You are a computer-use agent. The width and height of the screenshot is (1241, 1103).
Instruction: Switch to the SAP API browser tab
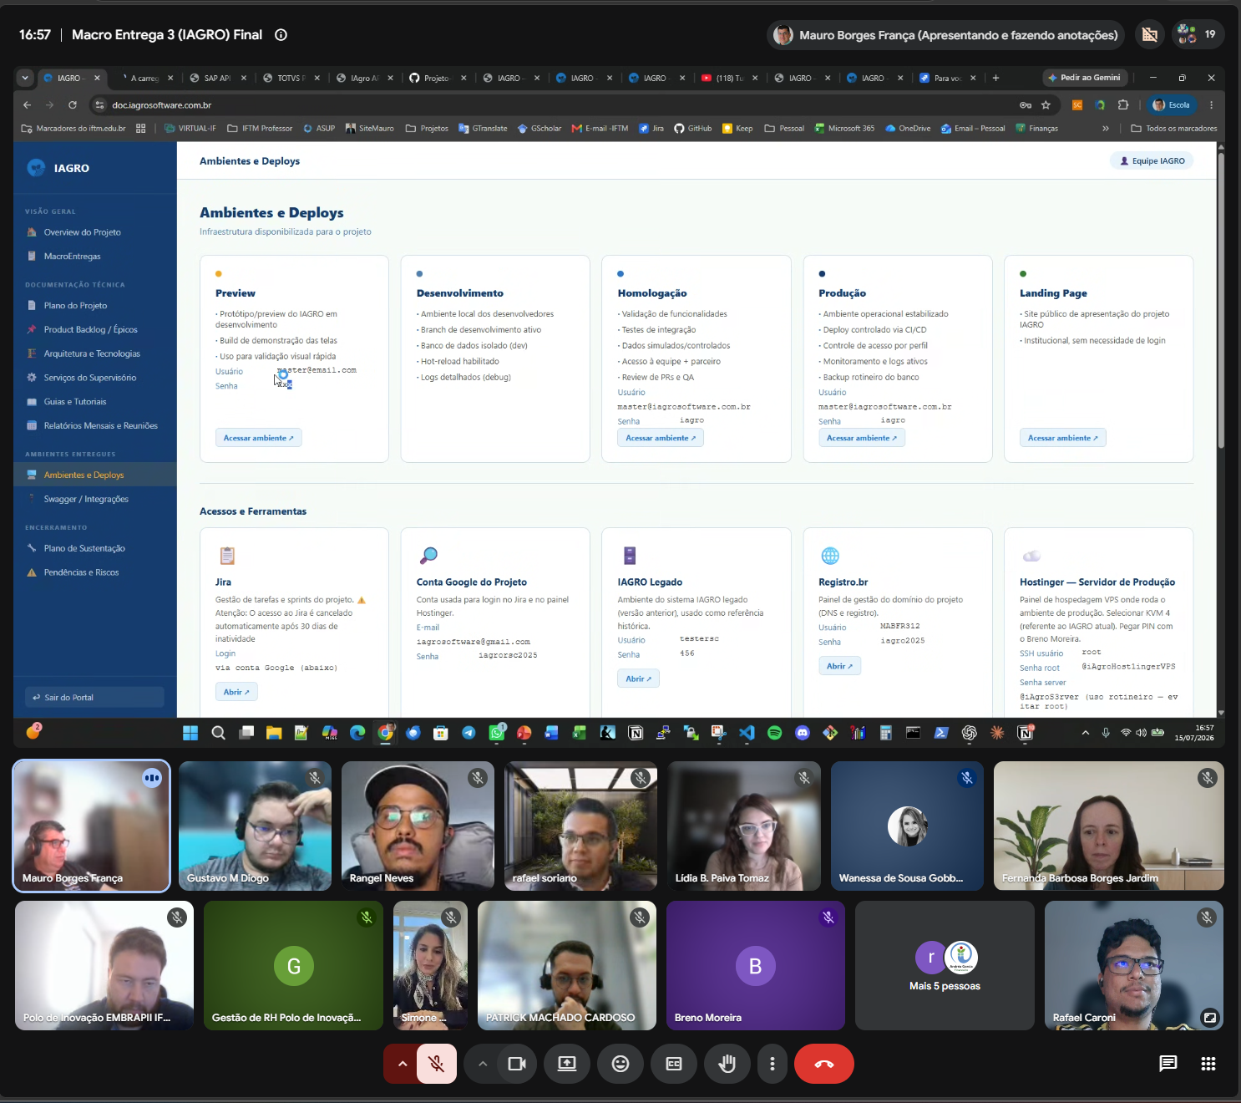[215, 78]
